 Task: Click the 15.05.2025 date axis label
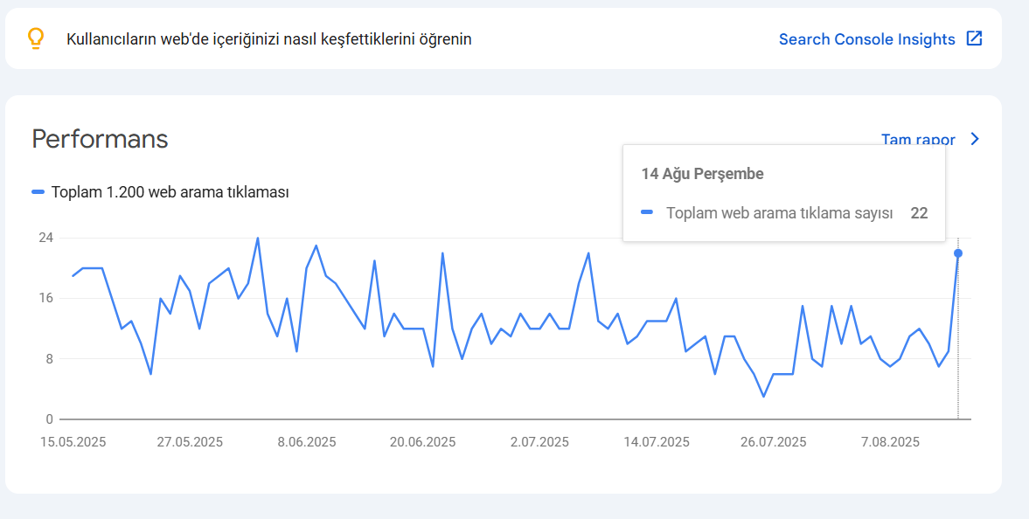coord(73,441)
